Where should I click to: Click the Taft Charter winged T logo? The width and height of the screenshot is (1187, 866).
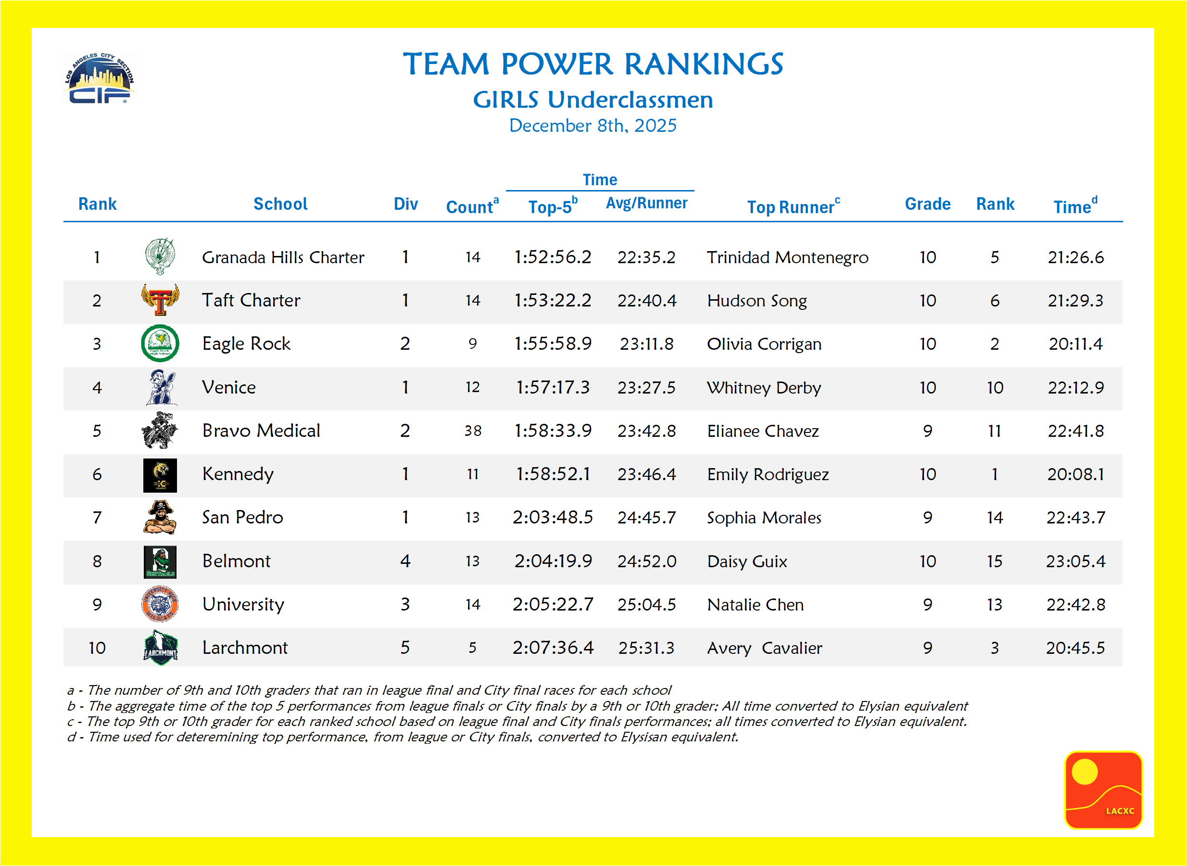160,300
